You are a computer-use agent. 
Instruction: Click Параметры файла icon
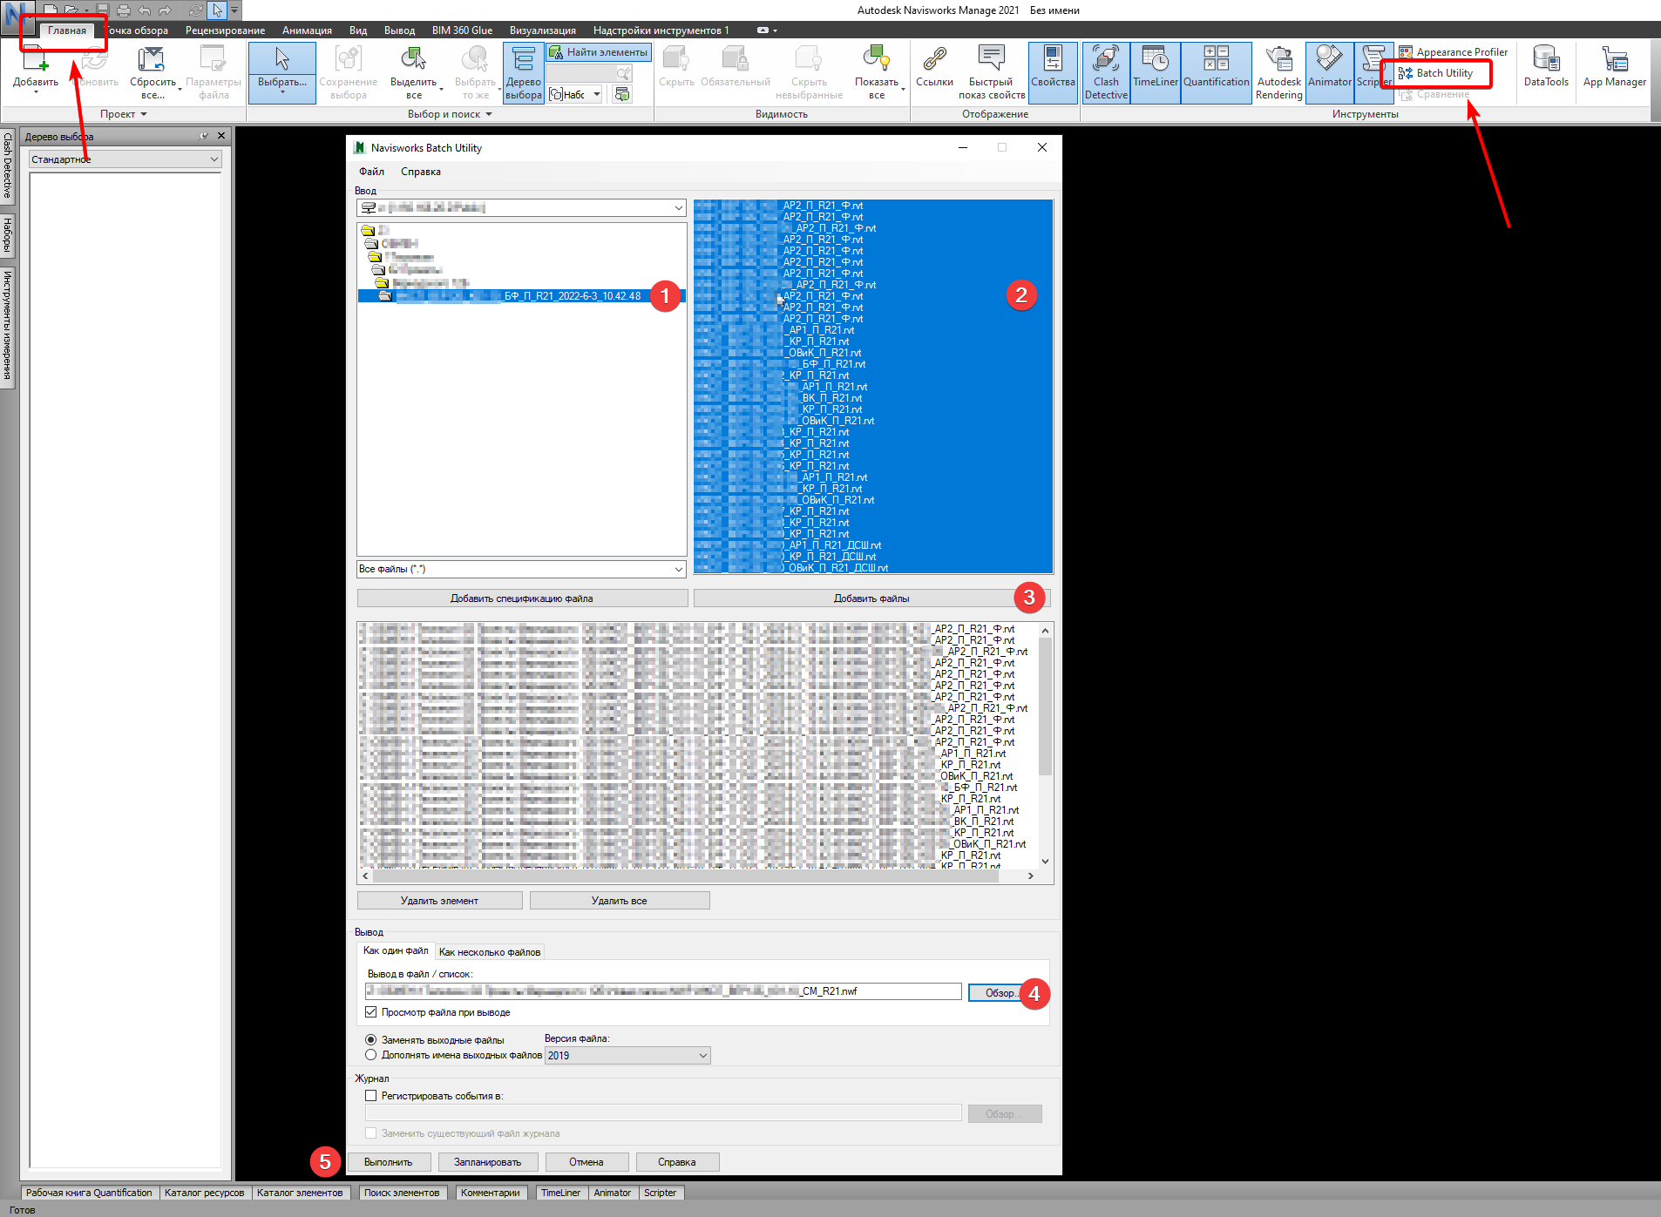pyautogui.click(x=213, y=73)
